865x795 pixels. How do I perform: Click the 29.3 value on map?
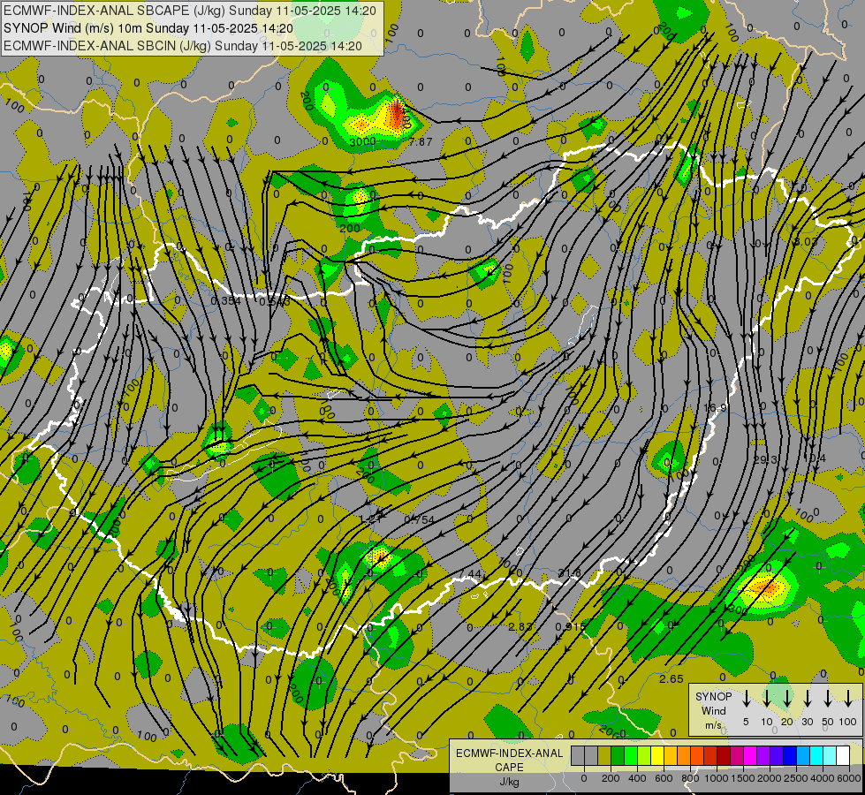[765, 459]
